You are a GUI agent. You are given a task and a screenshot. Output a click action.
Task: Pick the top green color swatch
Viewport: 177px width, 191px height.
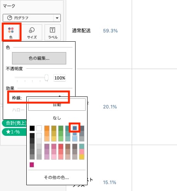[x=61, y=128]
